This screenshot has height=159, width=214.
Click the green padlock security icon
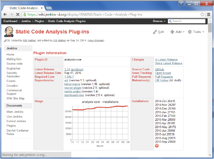tap(25, 14)
